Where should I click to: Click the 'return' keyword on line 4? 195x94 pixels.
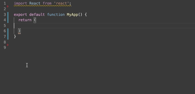coord(25,20)
